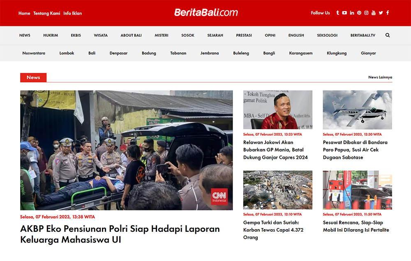This screenshot has width=411, height=261.
Task: Open the earthquake rubble thumbnail
Action: (278, 190)
